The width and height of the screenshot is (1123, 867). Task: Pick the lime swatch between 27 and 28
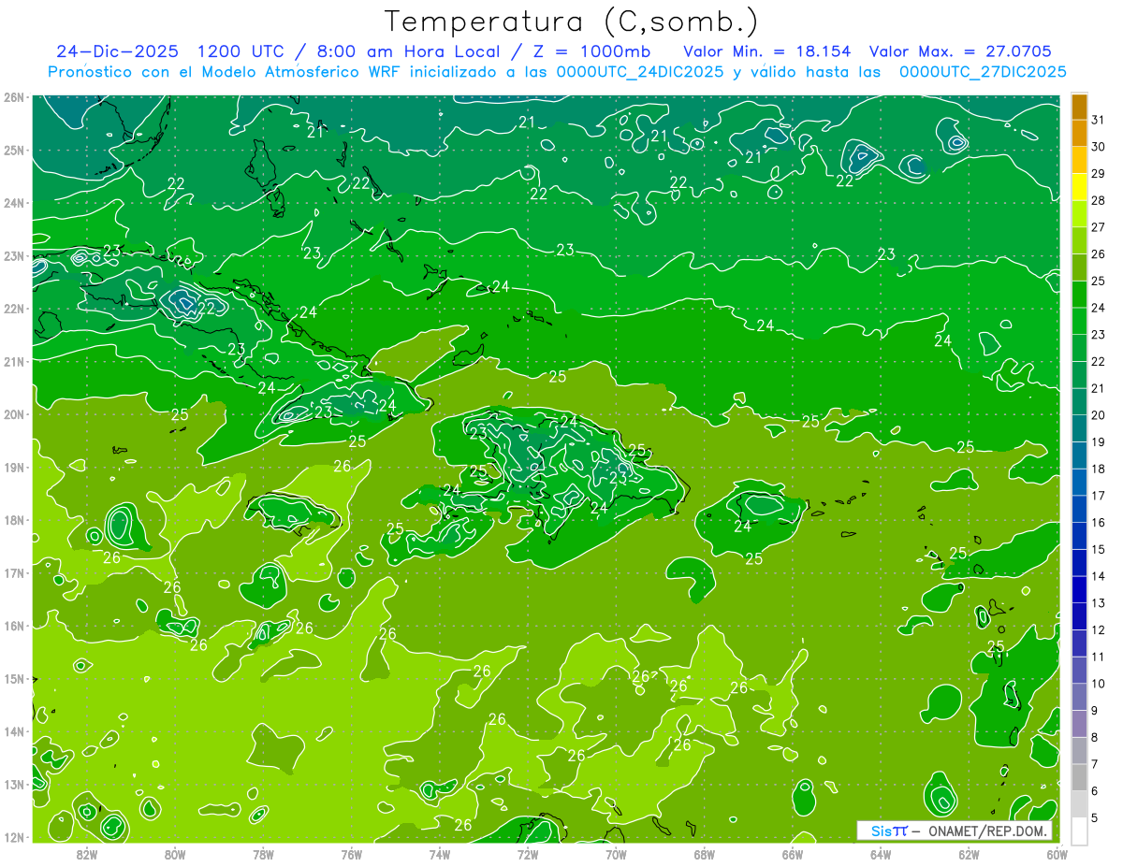(1080, 214)
